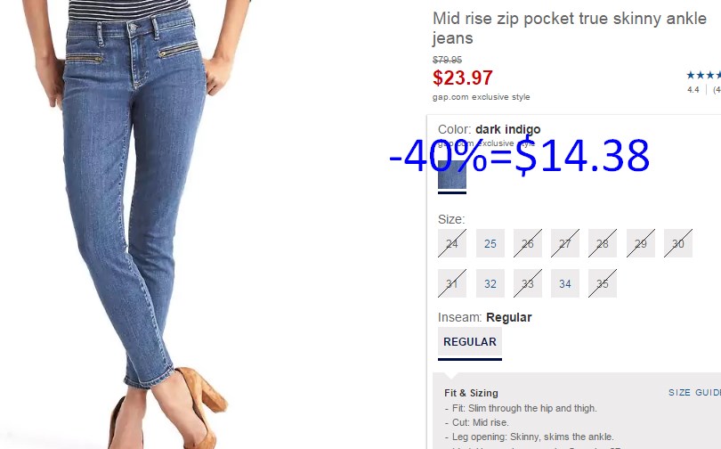Choose the crossed-out size 35
The width and height of the screenshot is (721, 449).
pos(603,283)
